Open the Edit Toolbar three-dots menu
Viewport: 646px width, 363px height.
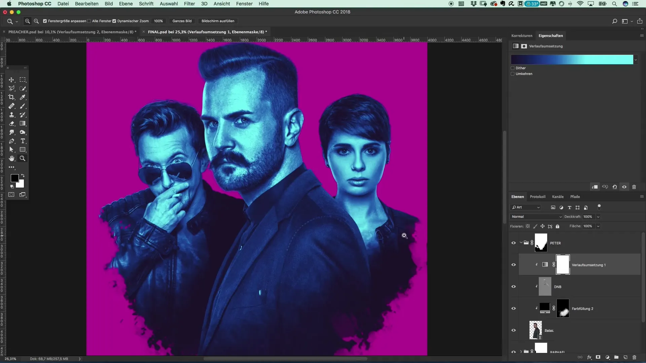(11, 167)
